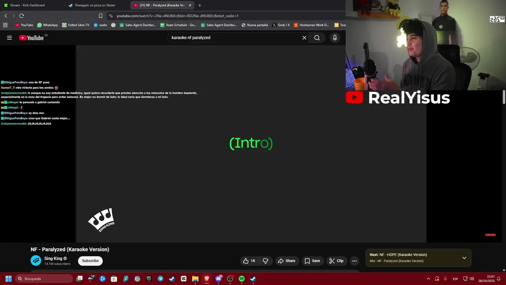Viewport: 506px width, 285px height.
Task: Open OBS Studio taskbar icon
Action: point(230,279)
